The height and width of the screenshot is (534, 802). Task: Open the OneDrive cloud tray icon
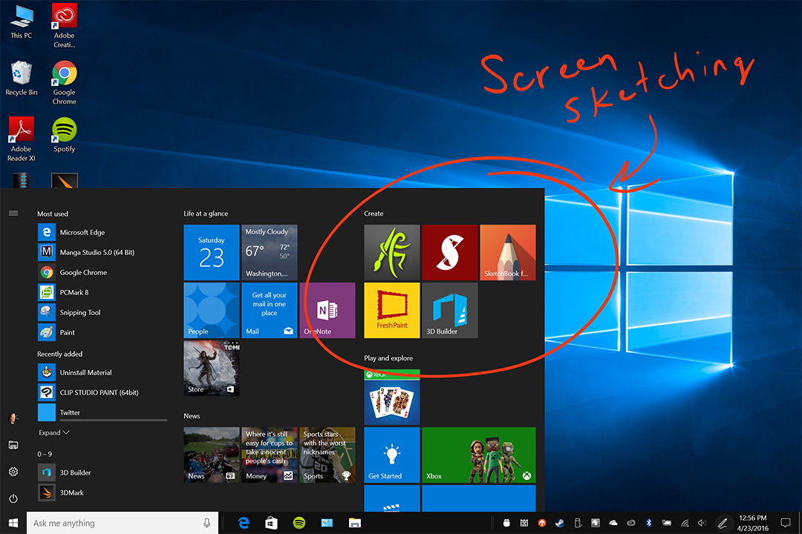[x=613, y=523]
